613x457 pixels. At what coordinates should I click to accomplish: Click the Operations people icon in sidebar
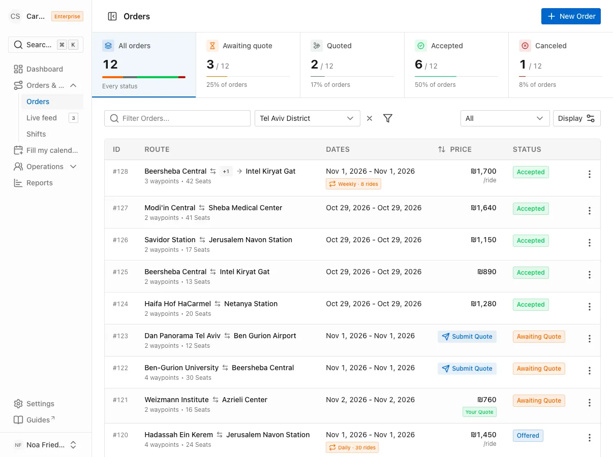tap(18, 167)
